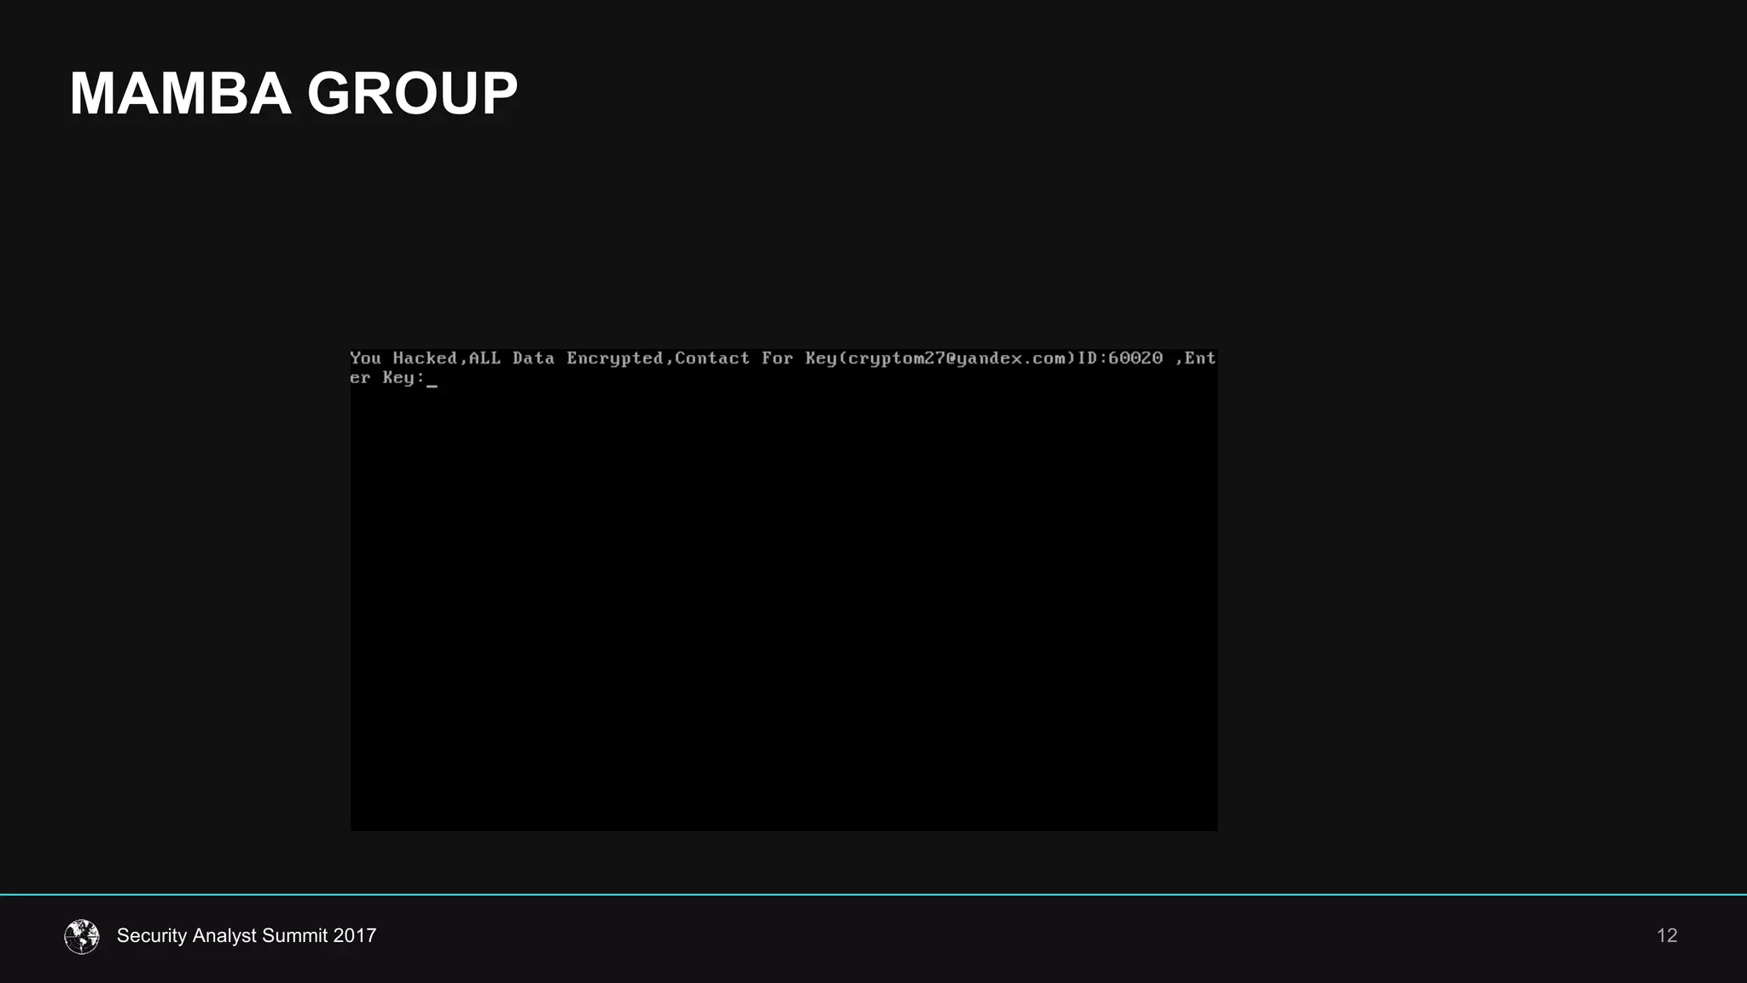Click the blinking cursor after Key:
Screen dimensions: 1747x983
(x=432, y=385)
